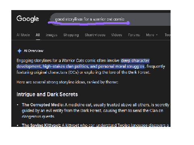This screenshot has width=194, height=145.
Task: Click the AI Overview label text
Action: click(34, 51)
